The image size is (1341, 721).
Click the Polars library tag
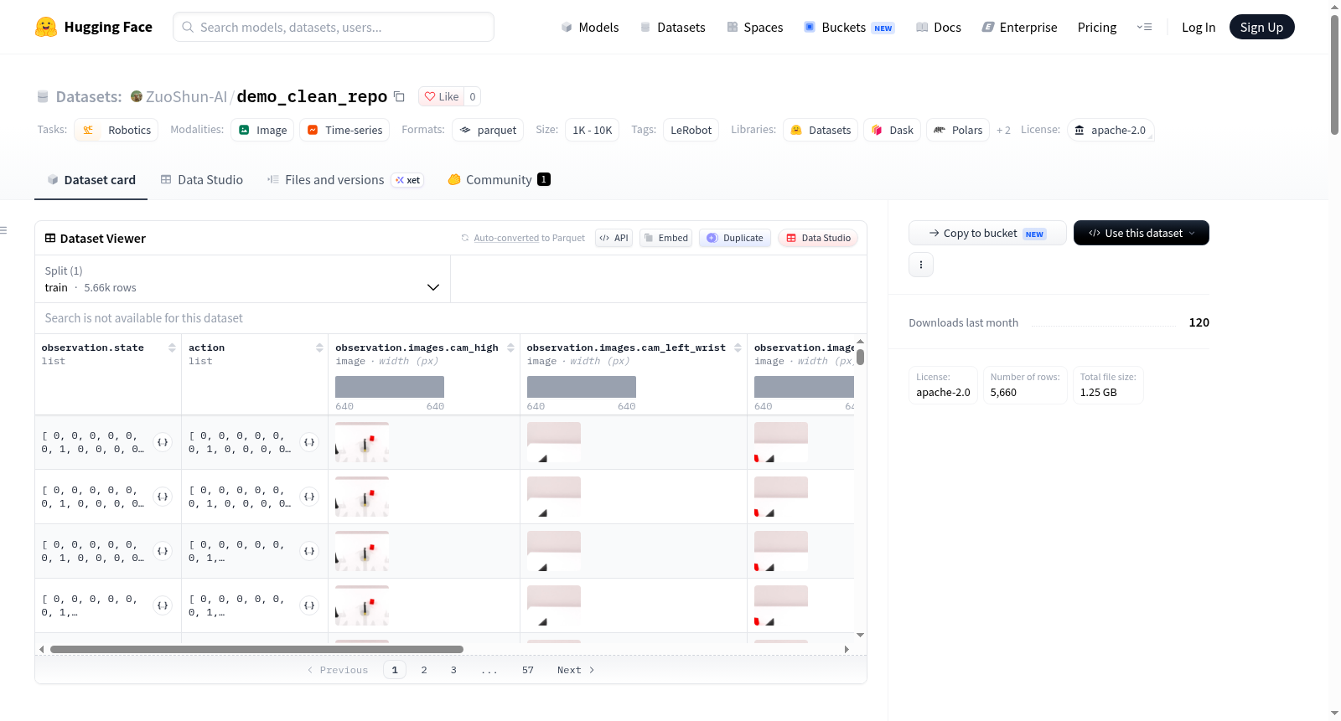coord(958,130)
